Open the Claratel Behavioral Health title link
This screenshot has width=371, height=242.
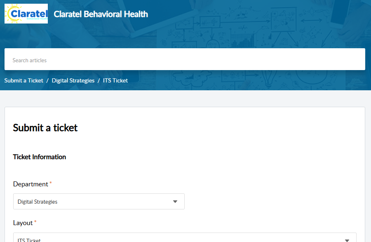[x=101, y=14]
